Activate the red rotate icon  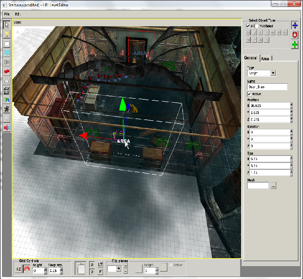(295, 35)
